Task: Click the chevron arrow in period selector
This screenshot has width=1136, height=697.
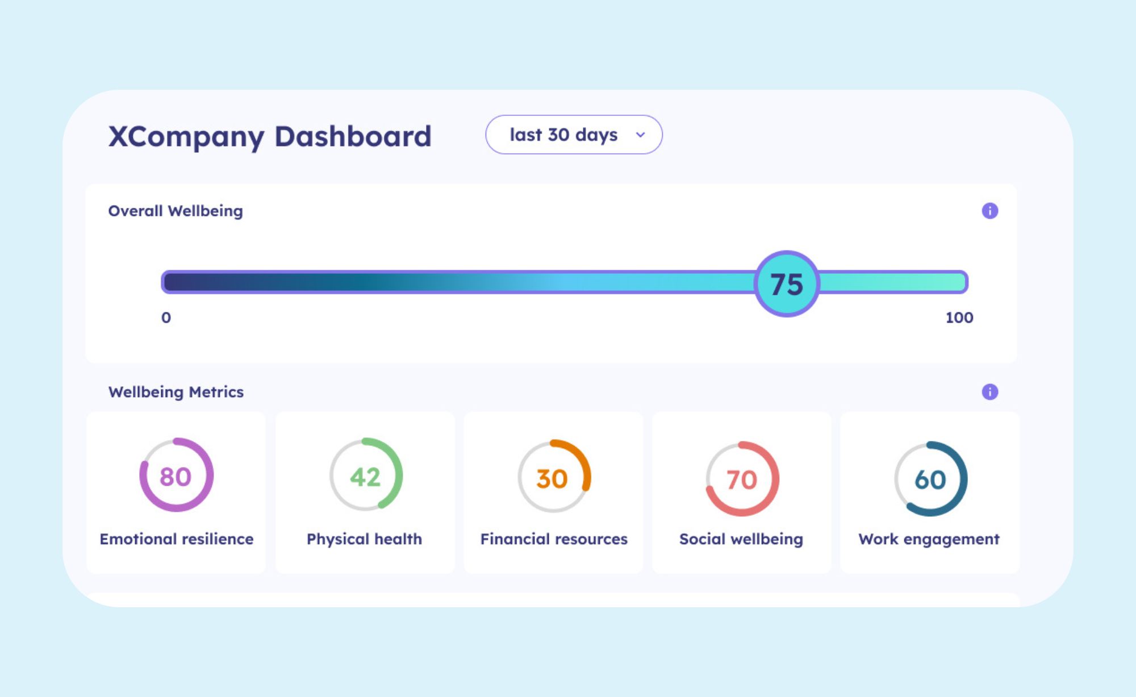Action: pos(641,135)
